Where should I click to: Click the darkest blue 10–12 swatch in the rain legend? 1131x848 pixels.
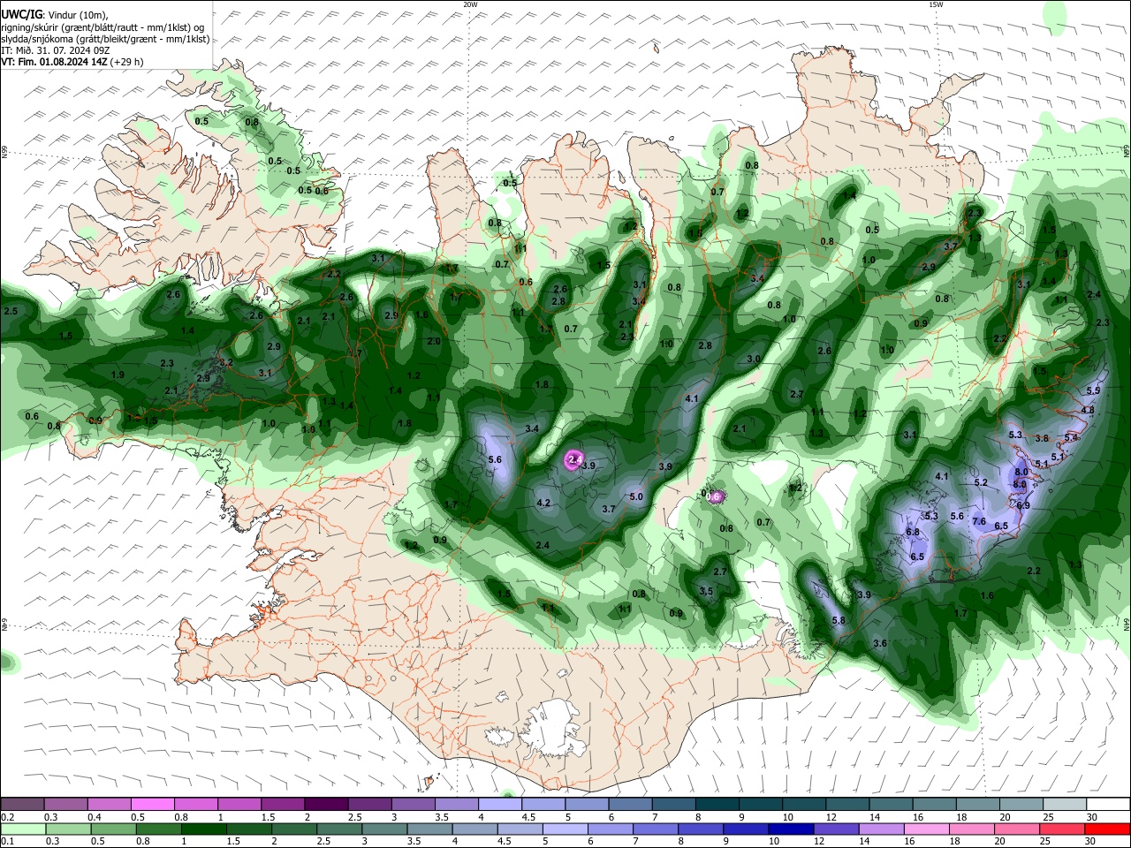tap(789, 829)
